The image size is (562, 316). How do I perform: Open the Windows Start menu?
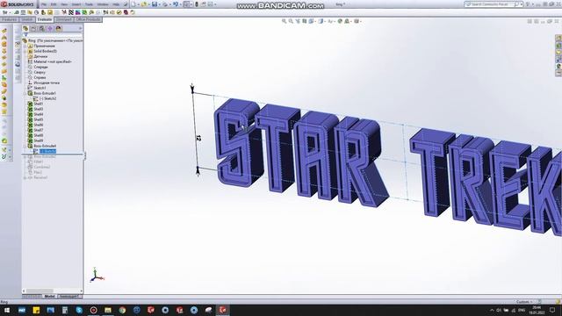click(7, 310)
